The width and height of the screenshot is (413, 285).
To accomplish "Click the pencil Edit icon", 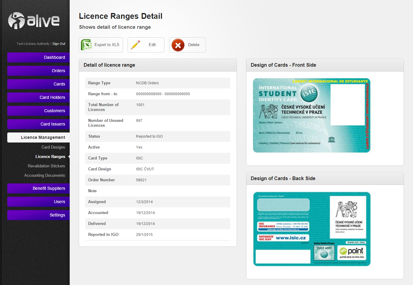I will [135, 45].
